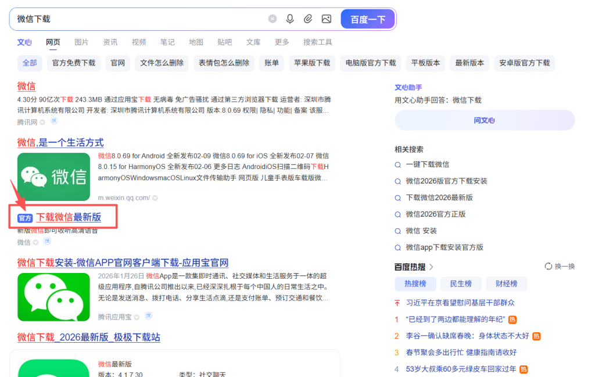The width and height of the screenshot is (595, 377).
Task: Click the paperclip file upload icon
Action: 308,19
